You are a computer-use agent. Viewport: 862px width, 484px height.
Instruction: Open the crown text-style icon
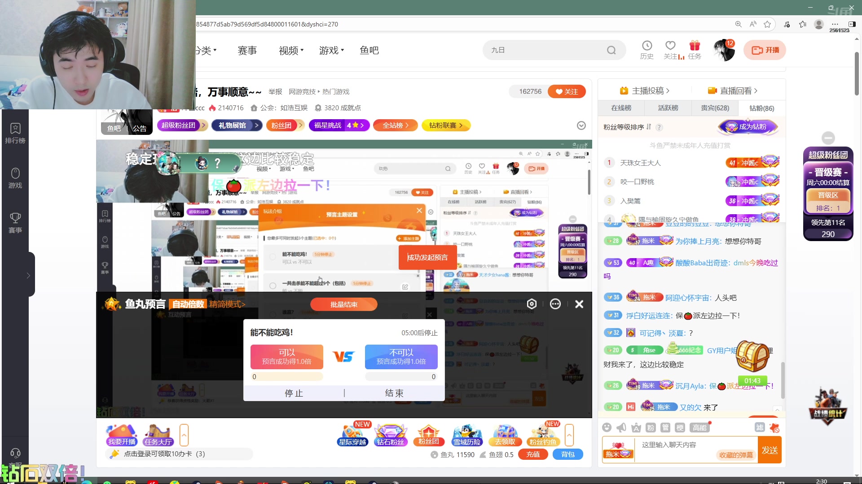(x=636, y=428)
